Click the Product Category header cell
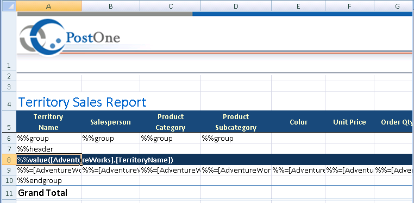 pyautogui.click(x=170, y=122)
